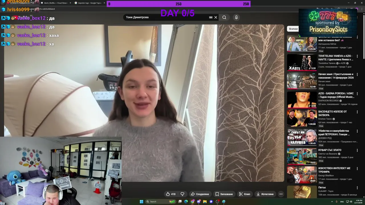
Task: Open Убийства и самоубийства край ПЕТРОХАН title
Action: coord(334,132)
